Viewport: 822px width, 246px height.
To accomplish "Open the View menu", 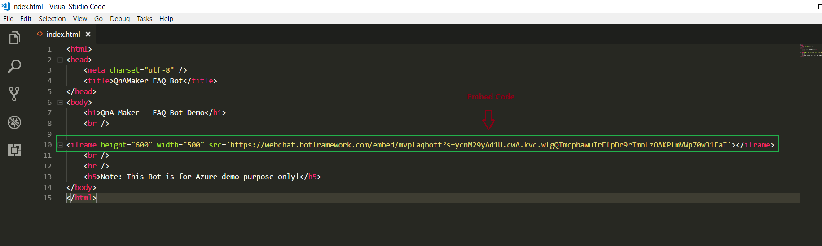I will point(80,19).
